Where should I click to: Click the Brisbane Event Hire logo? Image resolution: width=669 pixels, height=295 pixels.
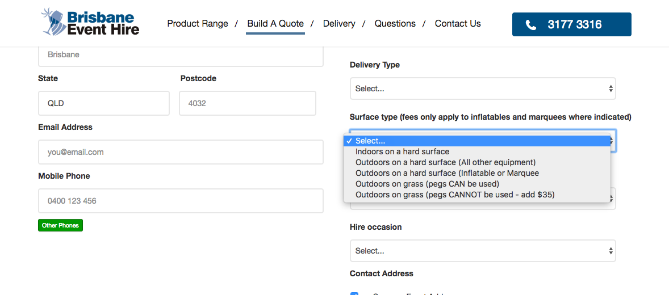pyautogui.click(x=91, y=23)
